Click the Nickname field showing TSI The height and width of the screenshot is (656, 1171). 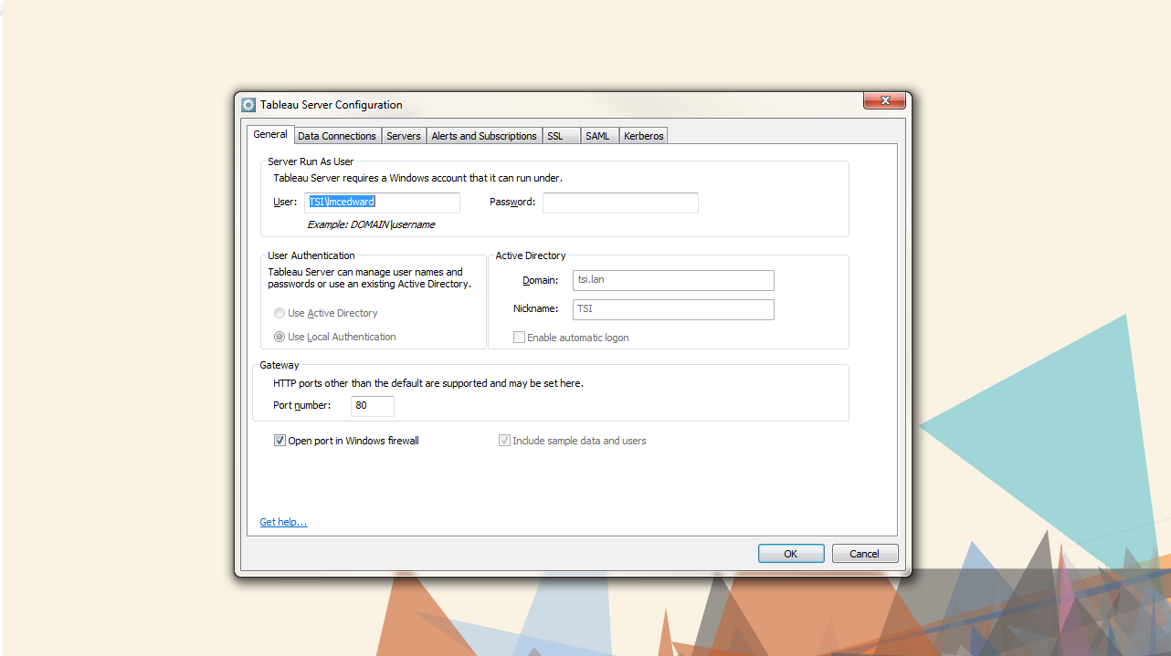[673, 309]
